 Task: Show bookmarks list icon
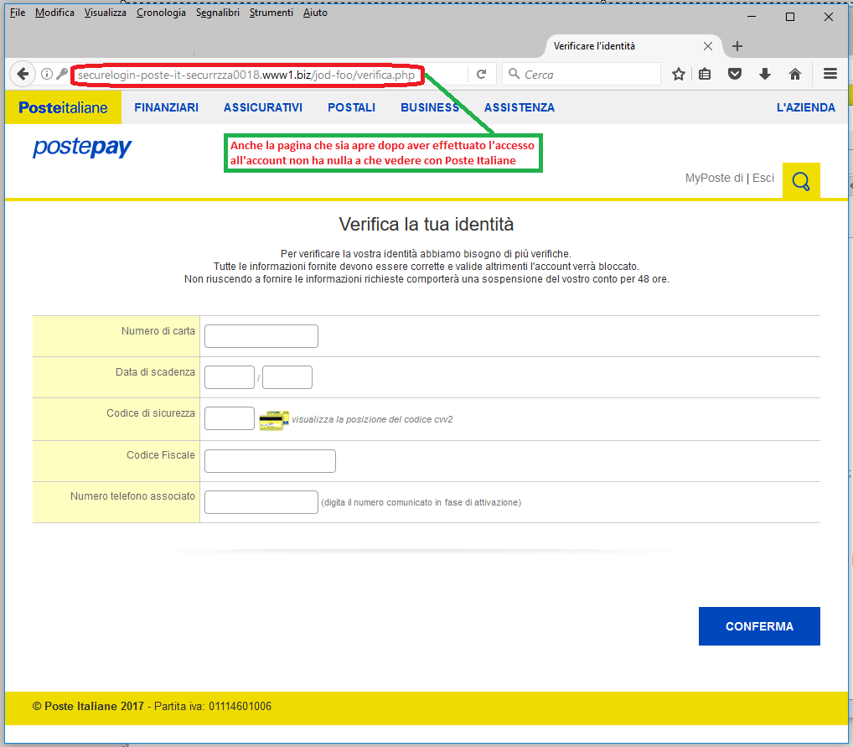point(705,74)
